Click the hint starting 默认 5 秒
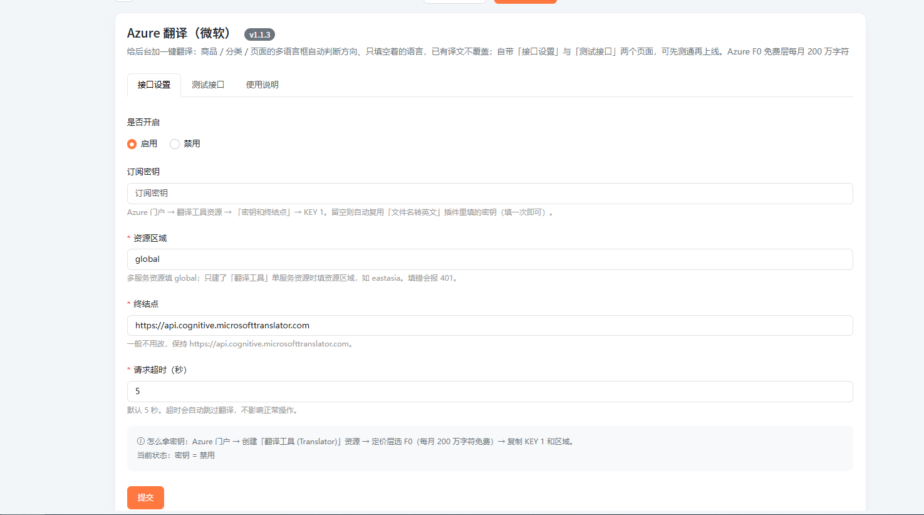Screen dimensions: 924x515 point(214,410)
